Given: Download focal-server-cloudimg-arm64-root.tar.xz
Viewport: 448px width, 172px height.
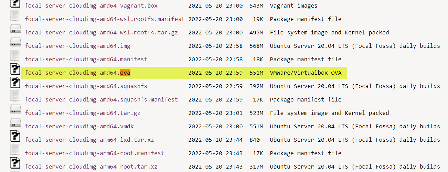Looking at the screenshot, I should (x=91, y=167).
